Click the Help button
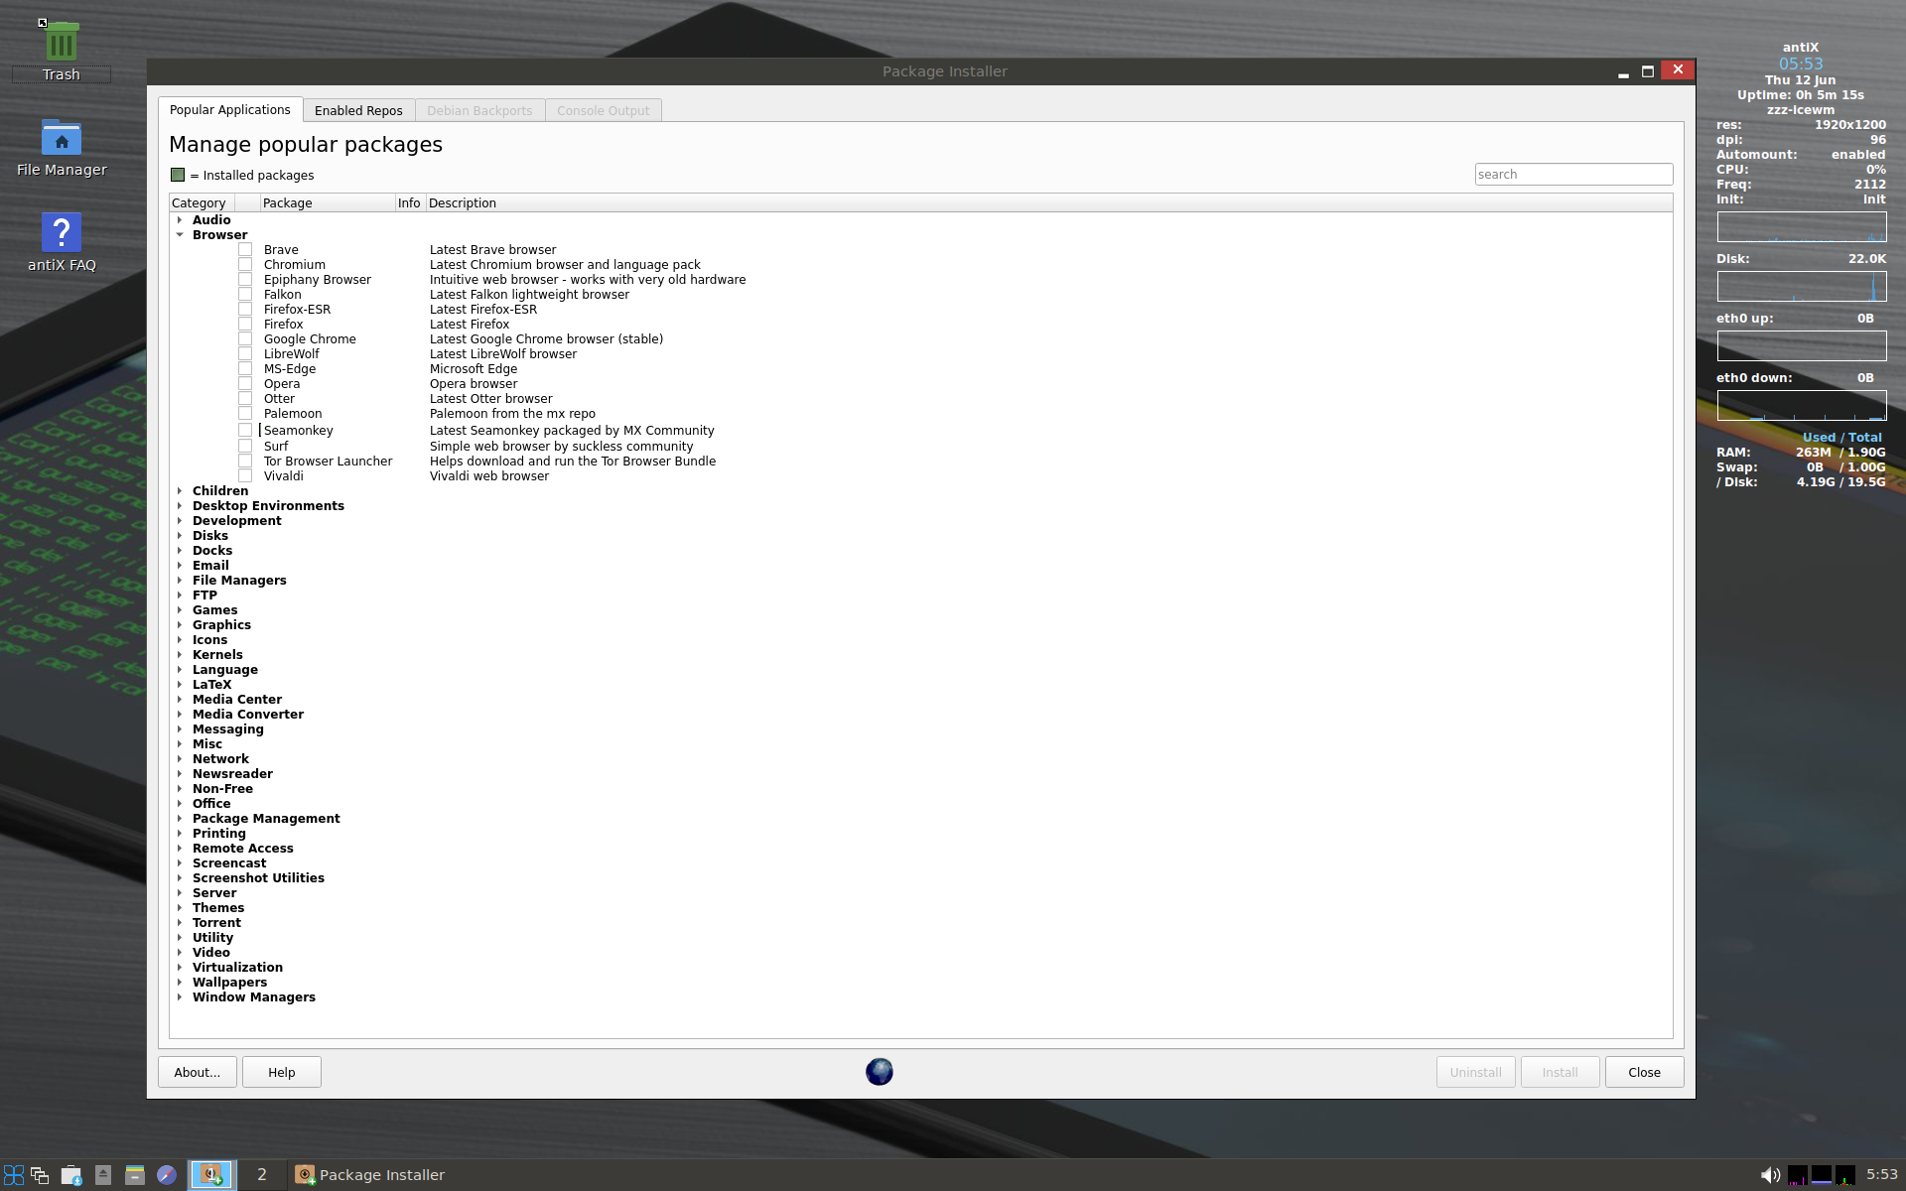Screen dimensions: 1906x1191 pos(282,1073)
